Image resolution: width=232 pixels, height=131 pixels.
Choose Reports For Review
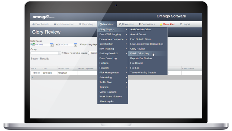pyautogui.click(x=148, y=58)
